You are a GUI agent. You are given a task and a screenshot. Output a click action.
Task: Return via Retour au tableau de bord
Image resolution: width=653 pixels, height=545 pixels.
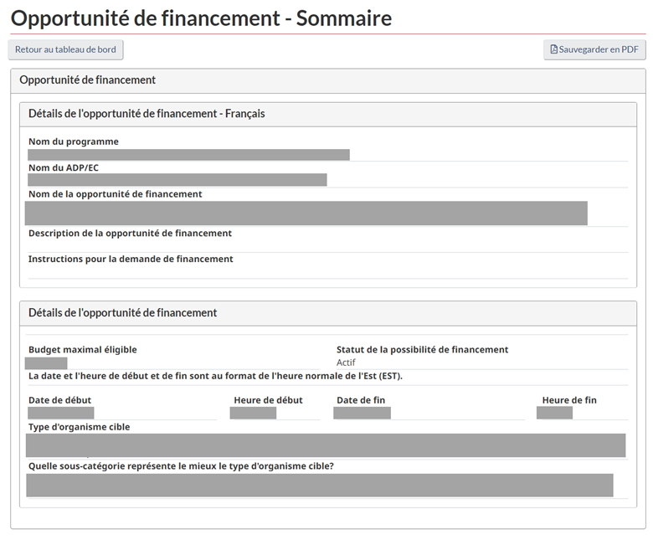pyautogui.click(x=65, y=50)
